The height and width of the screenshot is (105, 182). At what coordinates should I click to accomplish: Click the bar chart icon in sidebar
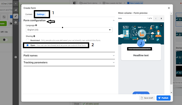(16, 10)
